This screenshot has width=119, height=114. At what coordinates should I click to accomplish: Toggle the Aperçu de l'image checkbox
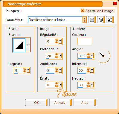click(x=83, y=10)
